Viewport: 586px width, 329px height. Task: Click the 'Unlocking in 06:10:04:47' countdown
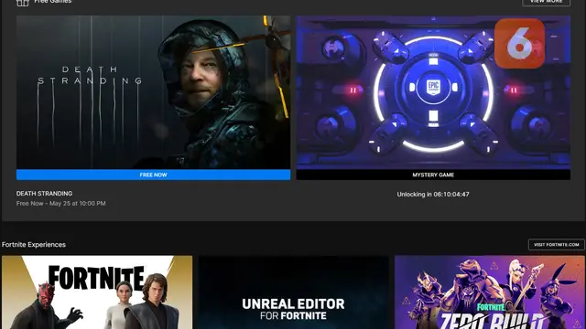(433, 194)
